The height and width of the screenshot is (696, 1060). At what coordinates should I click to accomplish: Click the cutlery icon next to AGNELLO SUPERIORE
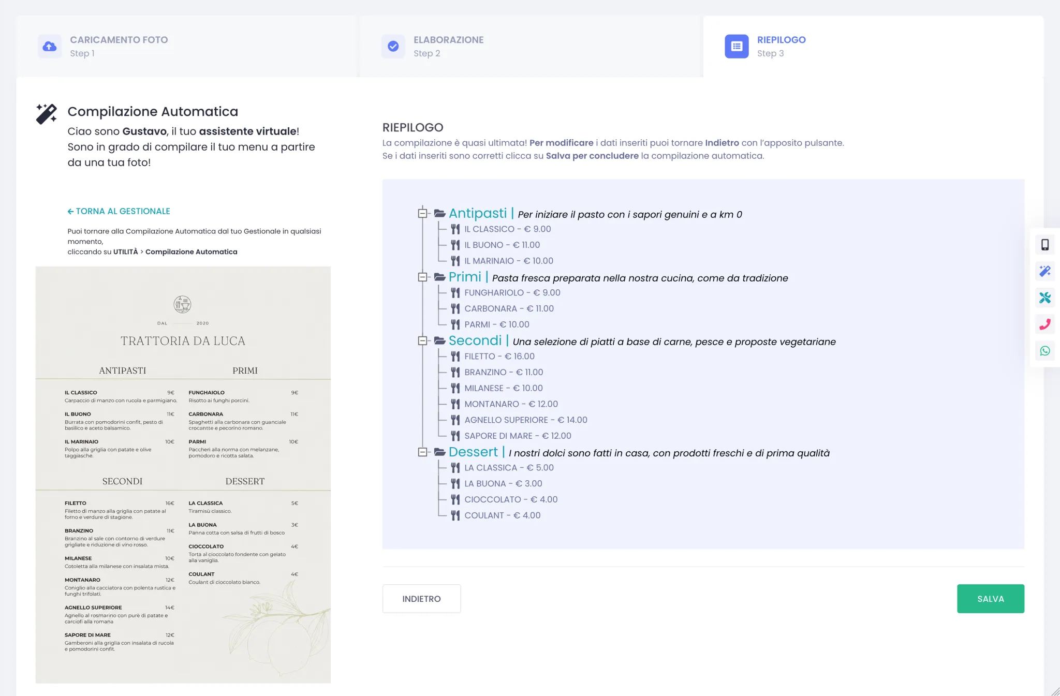455,420
